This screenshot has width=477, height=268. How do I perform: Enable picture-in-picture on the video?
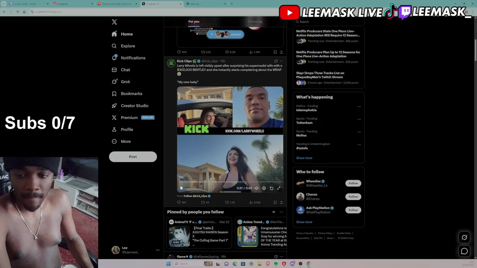pyautogui.click(x=271, y=188)
